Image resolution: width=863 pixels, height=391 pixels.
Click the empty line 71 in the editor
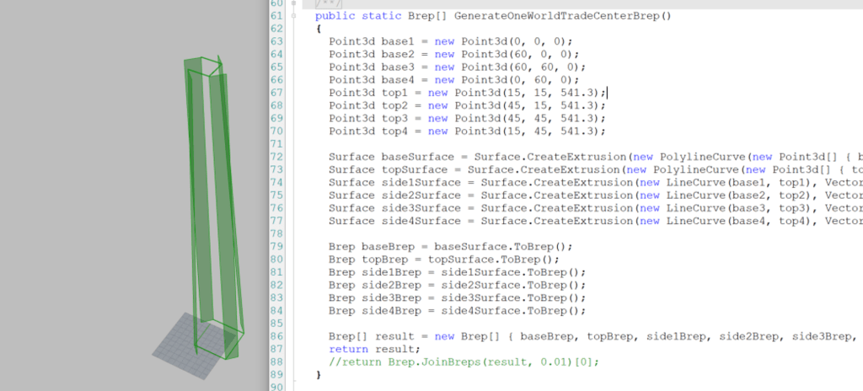click(506, 143)
